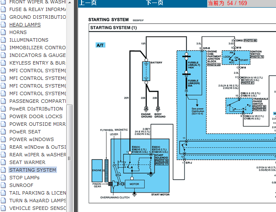Go to previous page via 上一页
Viewport: 276px width, 212px height.
coord(88,3)
